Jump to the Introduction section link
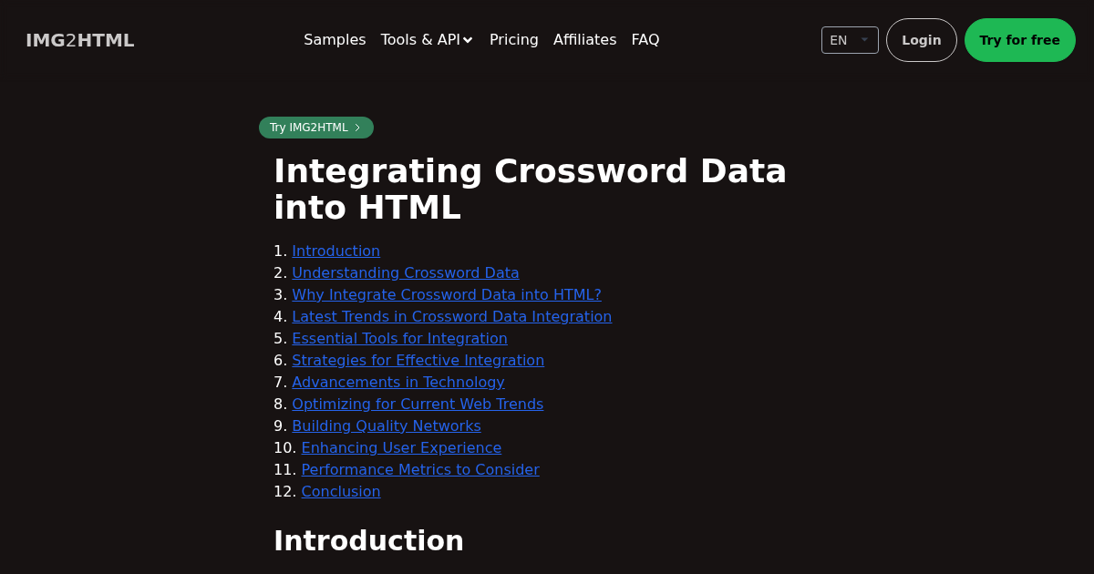1094x574 pixels. (335, 251)
